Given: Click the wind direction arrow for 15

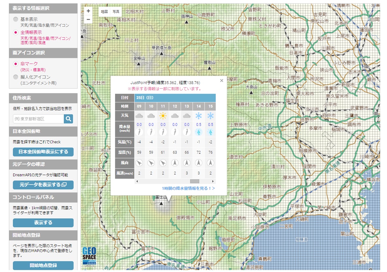Looking at the screenshot, I should 210,163.
